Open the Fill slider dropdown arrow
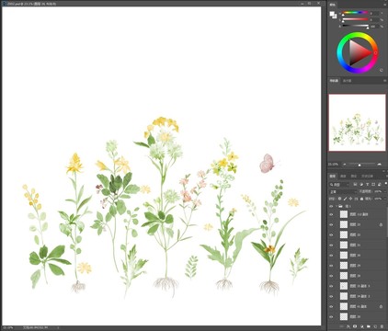Image resolution: width=388 pixels, height=331 pixels. [x=384, y=199]
